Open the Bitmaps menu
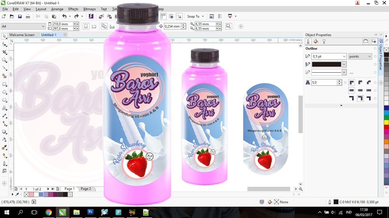 (x=89, y=9)
